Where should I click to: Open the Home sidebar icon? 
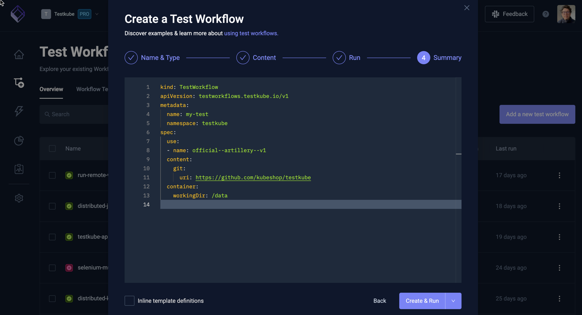(x=19, y=55)
